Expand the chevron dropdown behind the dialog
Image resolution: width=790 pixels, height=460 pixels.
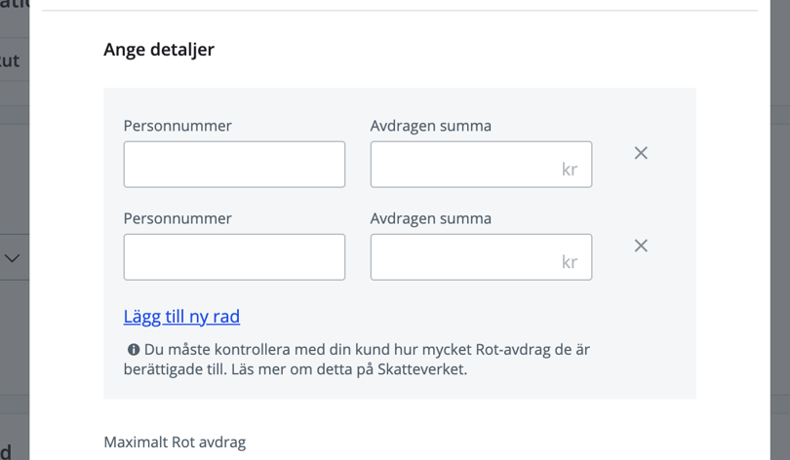pyautogui.click(x=13, y=258)
